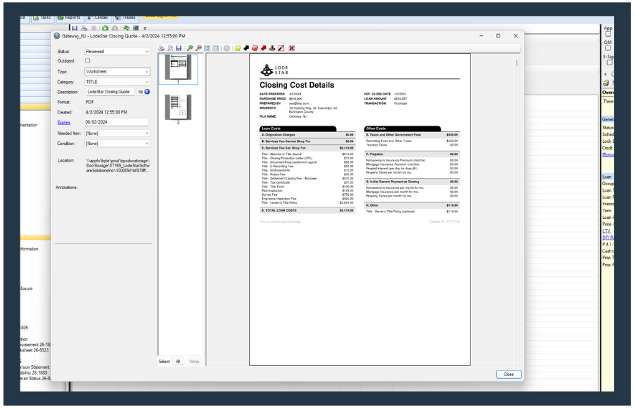Add a red note annotation
635x408 pixels.
click(255, 48)
